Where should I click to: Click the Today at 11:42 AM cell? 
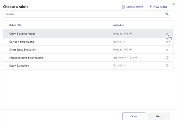pos(122,34)
